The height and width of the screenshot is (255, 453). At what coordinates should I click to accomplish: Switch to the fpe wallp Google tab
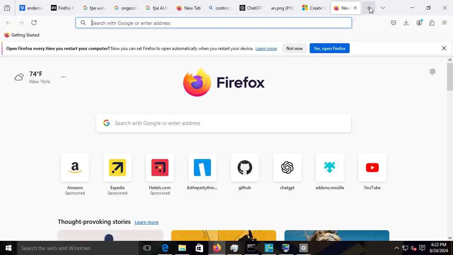pyautogui.click(x=94, y=8)
